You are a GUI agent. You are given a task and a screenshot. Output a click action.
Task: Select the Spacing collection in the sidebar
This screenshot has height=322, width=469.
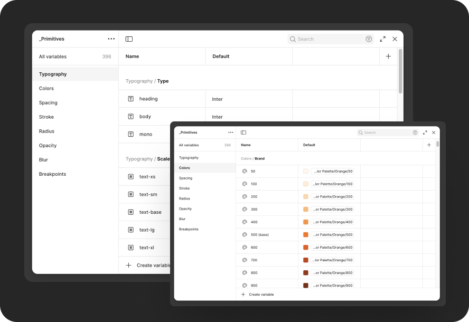click(x=48, y=102)
